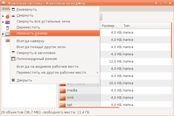The width and height of the screenshot is (174, 116).
Task: Open the Файл menu
Action: (6, 9)
